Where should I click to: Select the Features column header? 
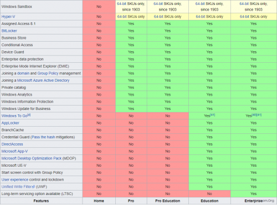click(x=41, y=201)
